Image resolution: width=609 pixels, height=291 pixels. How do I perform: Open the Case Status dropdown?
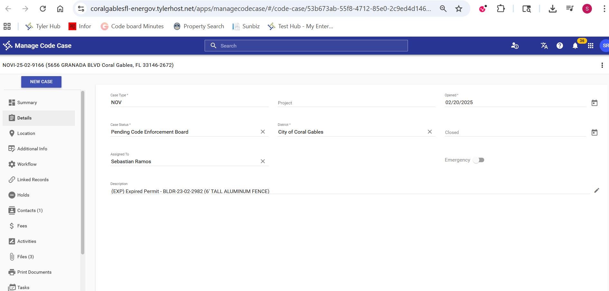(183, 132)
